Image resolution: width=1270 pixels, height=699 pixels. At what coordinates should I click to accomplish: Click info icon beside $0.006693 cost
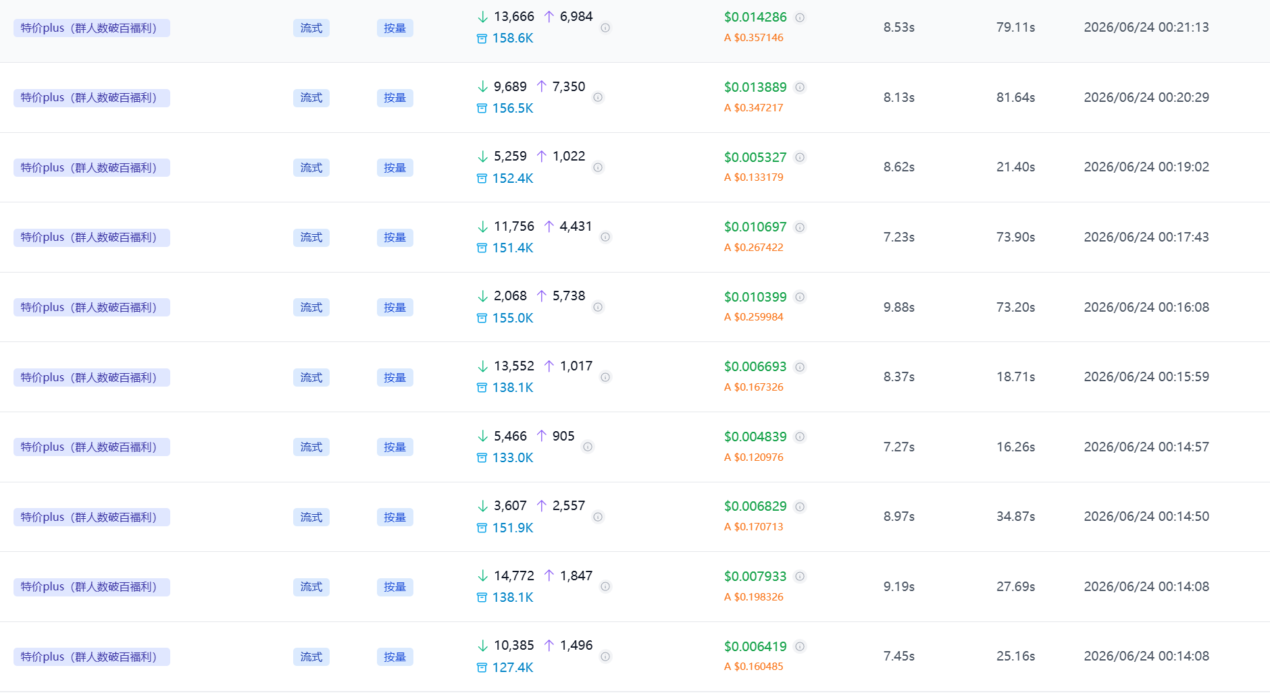(x=800, y=367)
